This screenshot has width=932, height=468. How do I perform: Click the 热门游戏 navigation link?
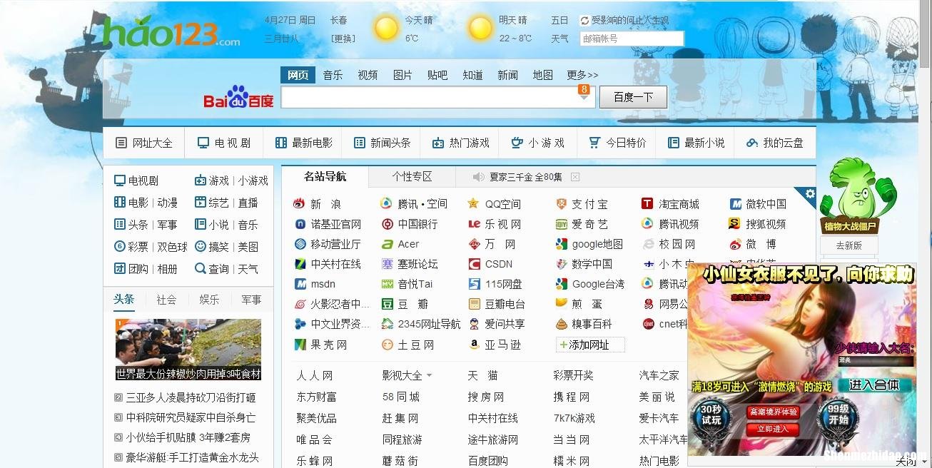click(x=461, y=143)
